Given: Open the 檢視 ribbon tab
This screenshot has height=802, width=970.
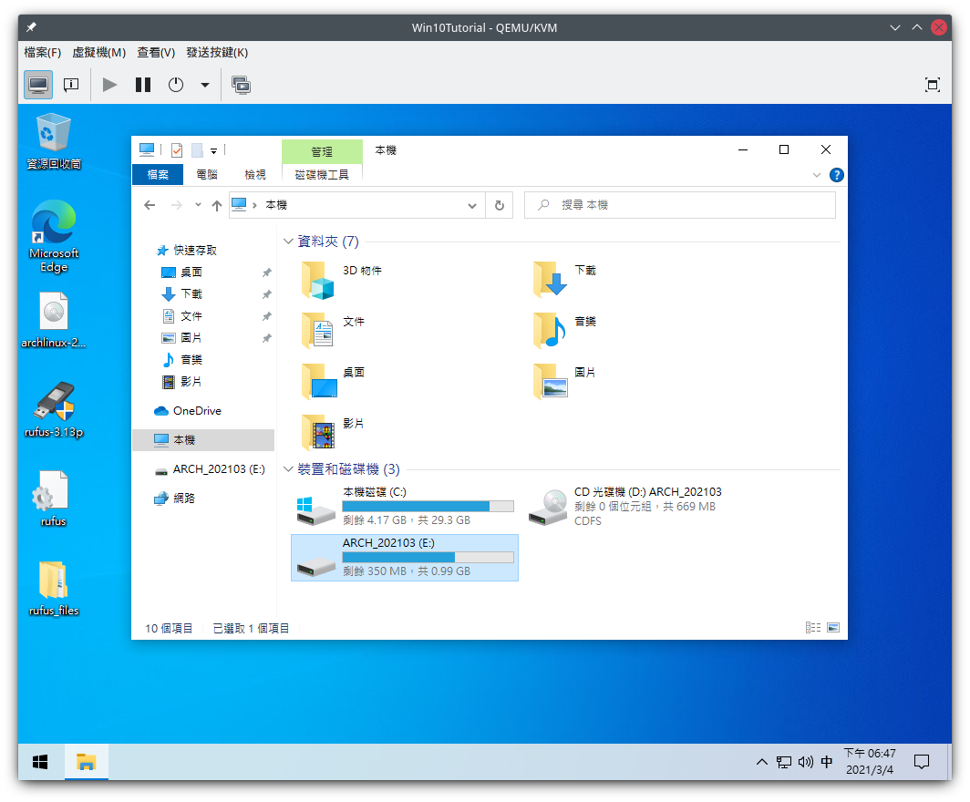Looking at the screenshot, I should coord(255,175).
